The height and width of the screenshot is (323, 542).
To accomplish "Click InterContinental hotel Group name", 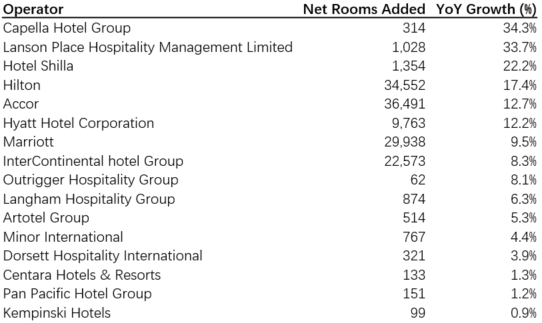I will click(x=93, y=161).
